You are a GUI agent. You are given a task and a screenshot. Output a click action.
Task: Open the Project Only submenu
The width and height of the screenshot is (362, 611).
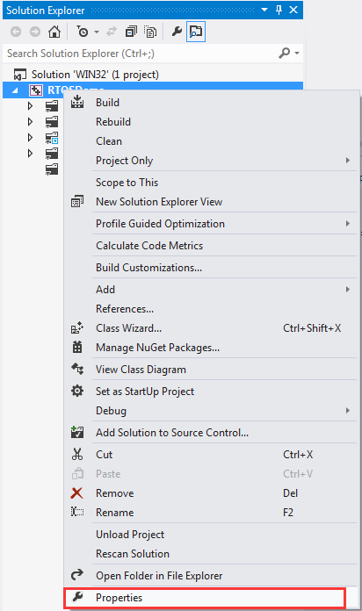click(211, 161)
